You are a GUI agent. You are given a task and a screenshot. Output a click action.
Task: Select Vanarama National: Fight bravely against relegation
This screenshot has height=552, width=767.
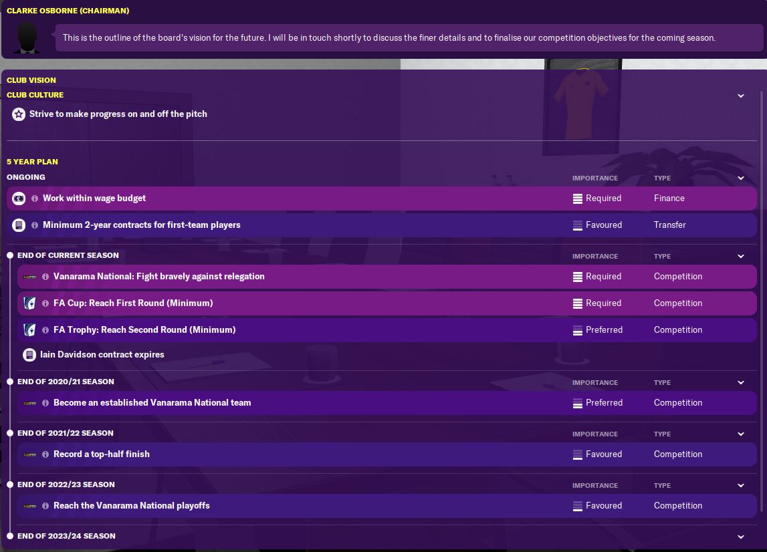[387, 277]
